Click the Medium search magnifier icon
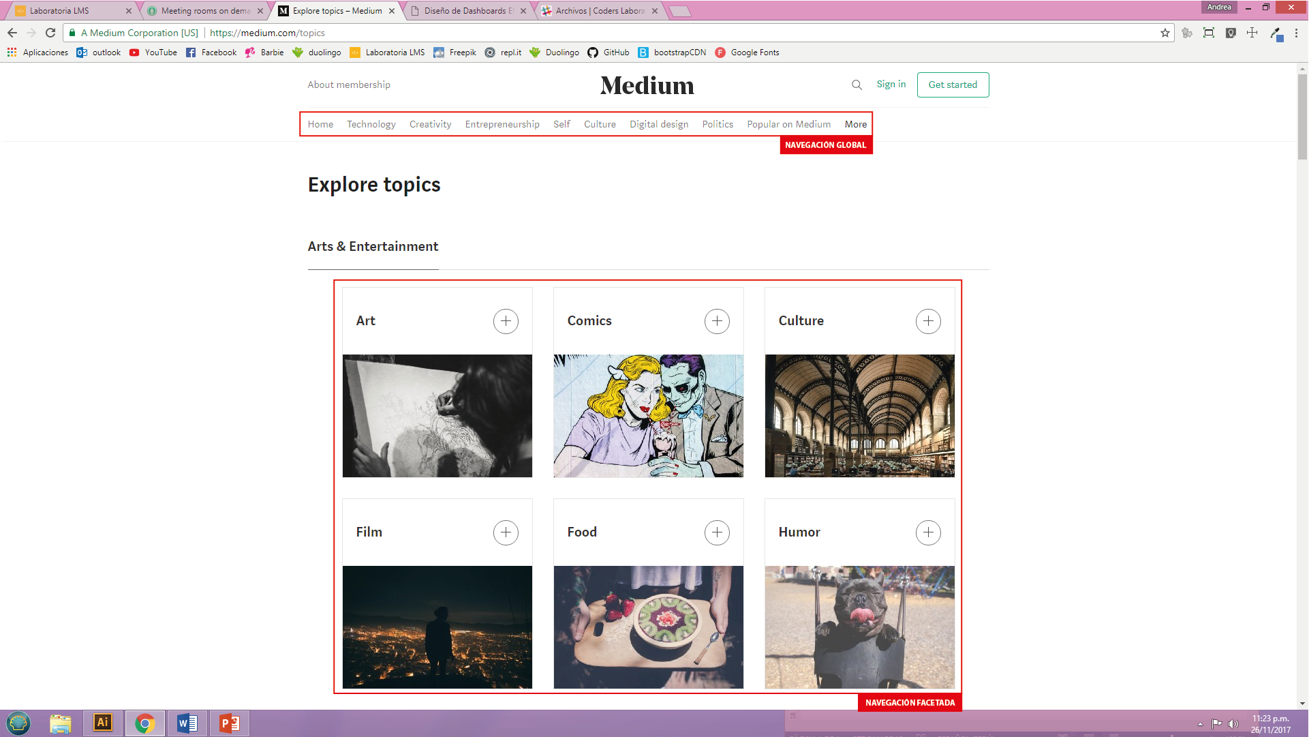Image resolution: width=1309 pixels, height=737 pixels. tap(857, 85)
